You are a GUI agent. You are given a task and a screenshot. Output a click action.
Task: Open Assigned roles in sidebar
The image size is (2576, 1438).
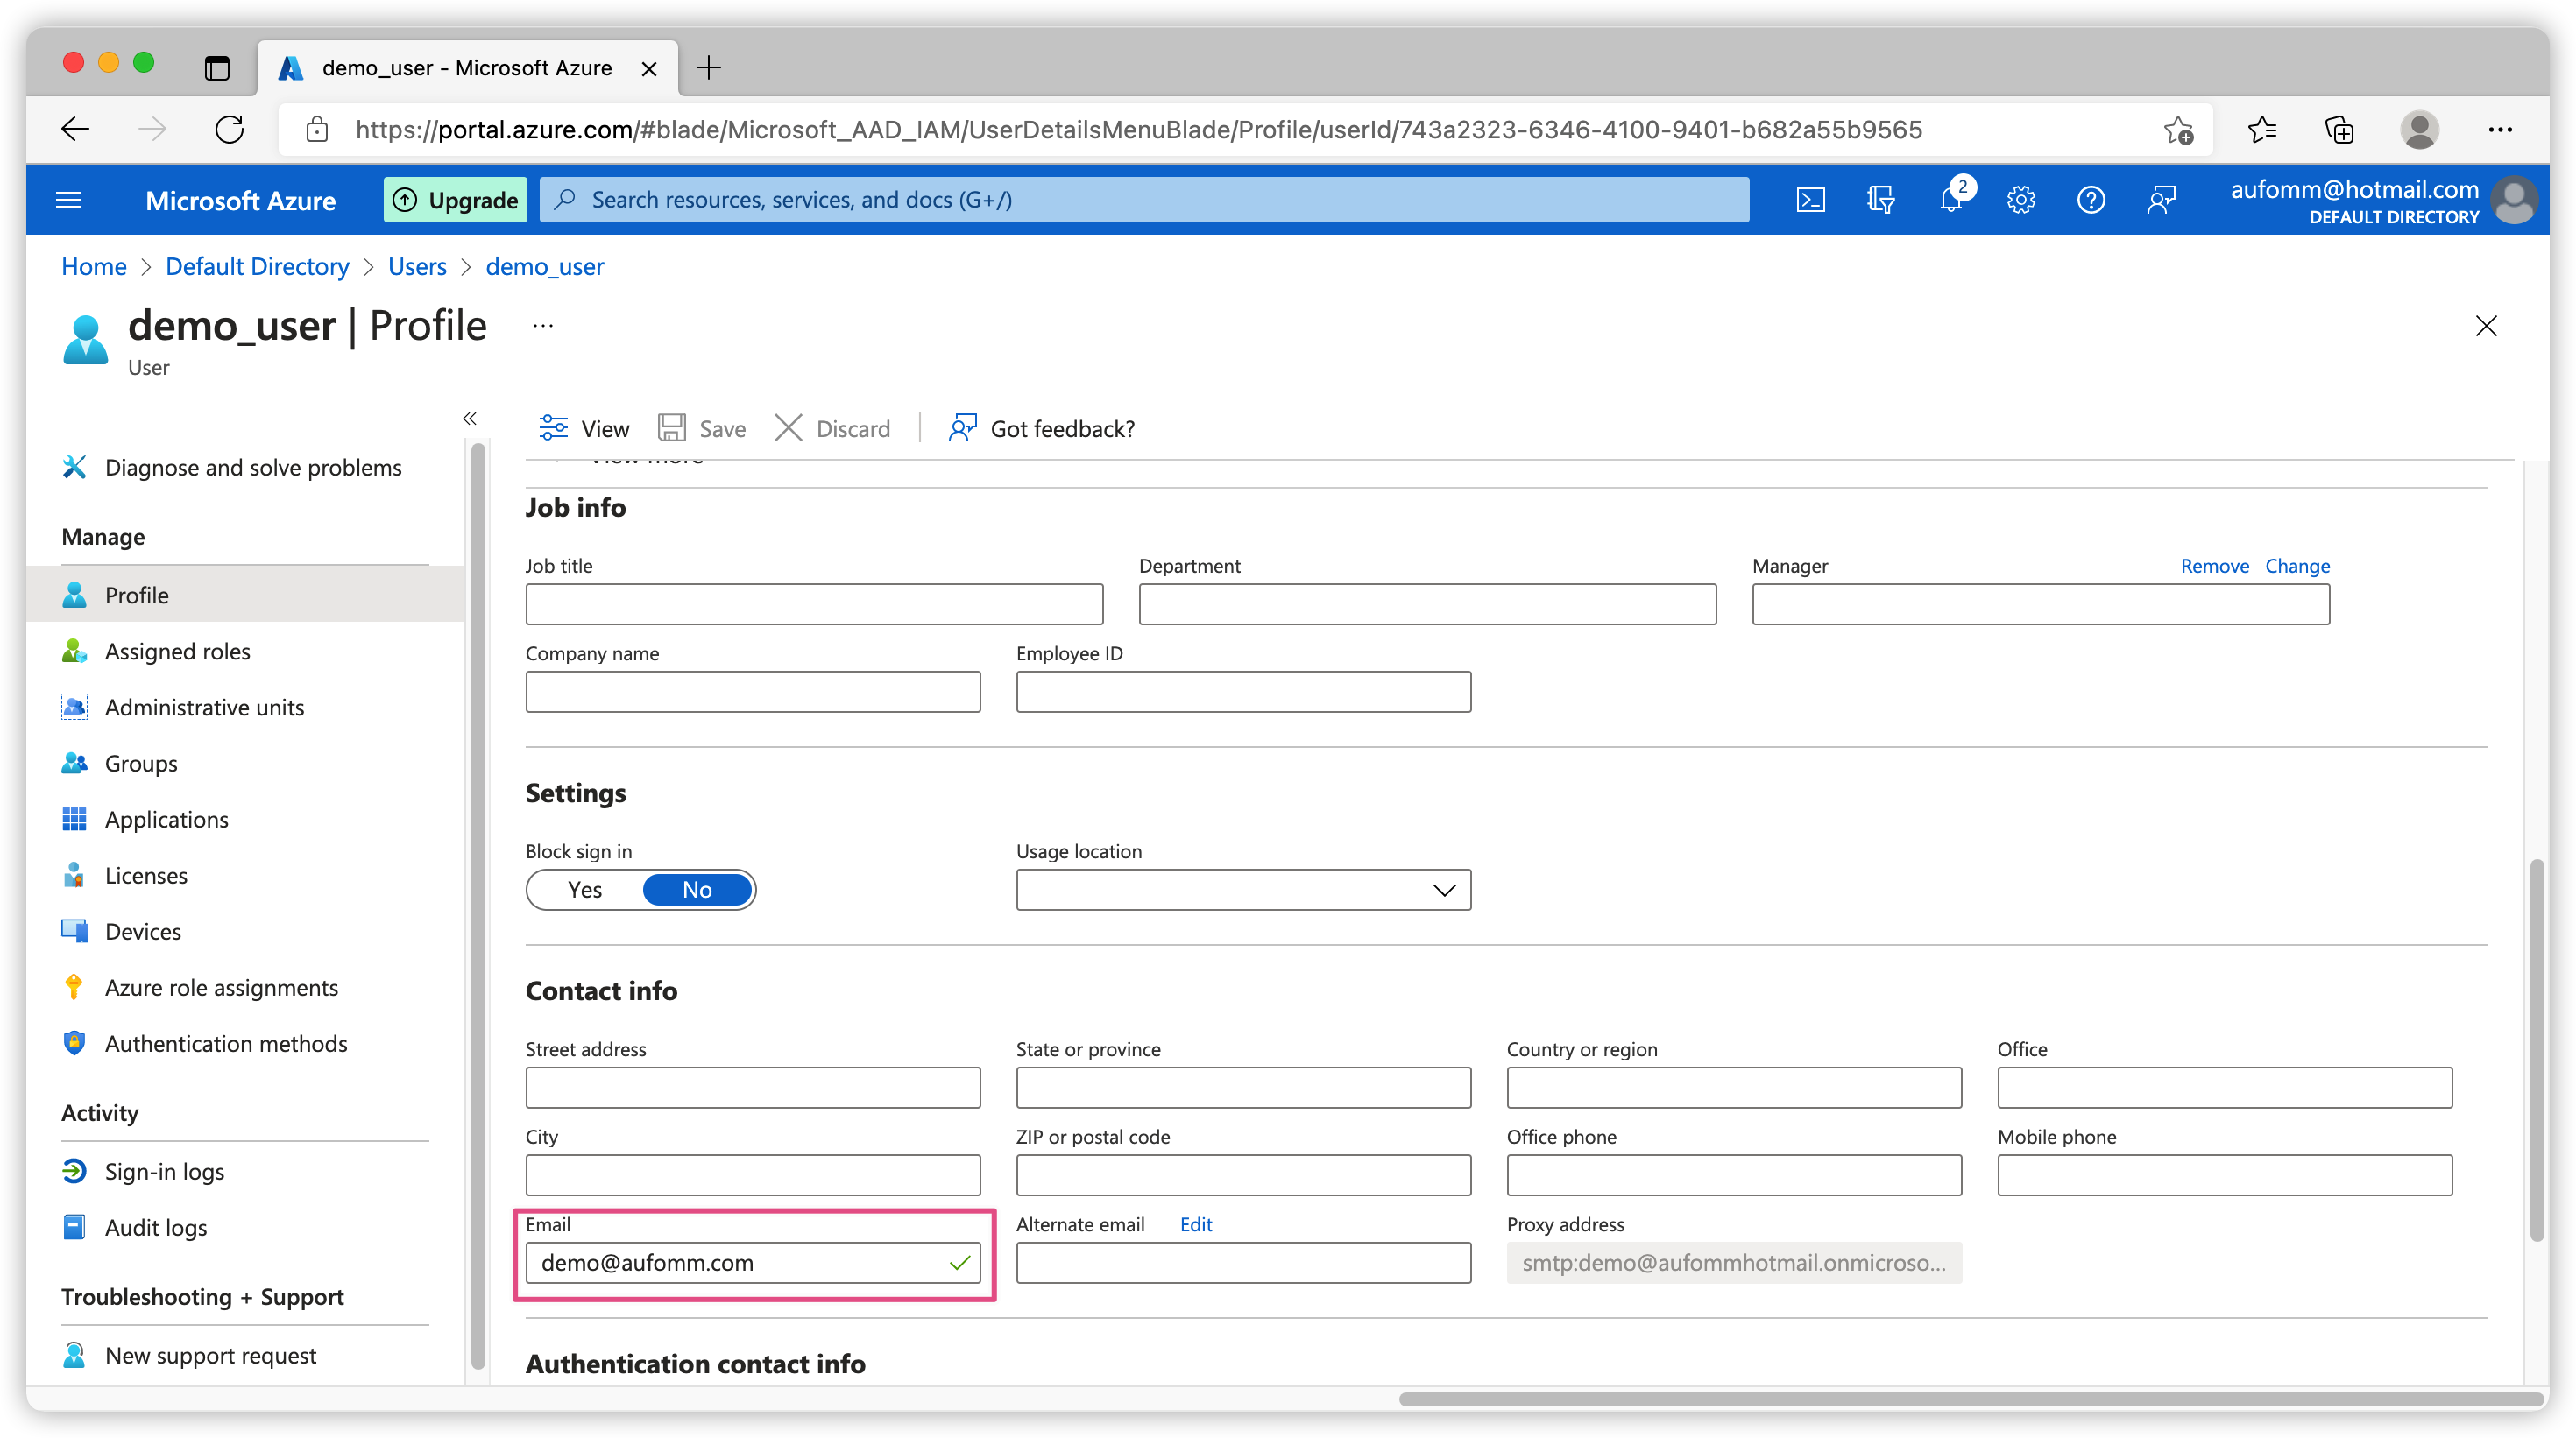pyautogui.click(x=177, y=652)
